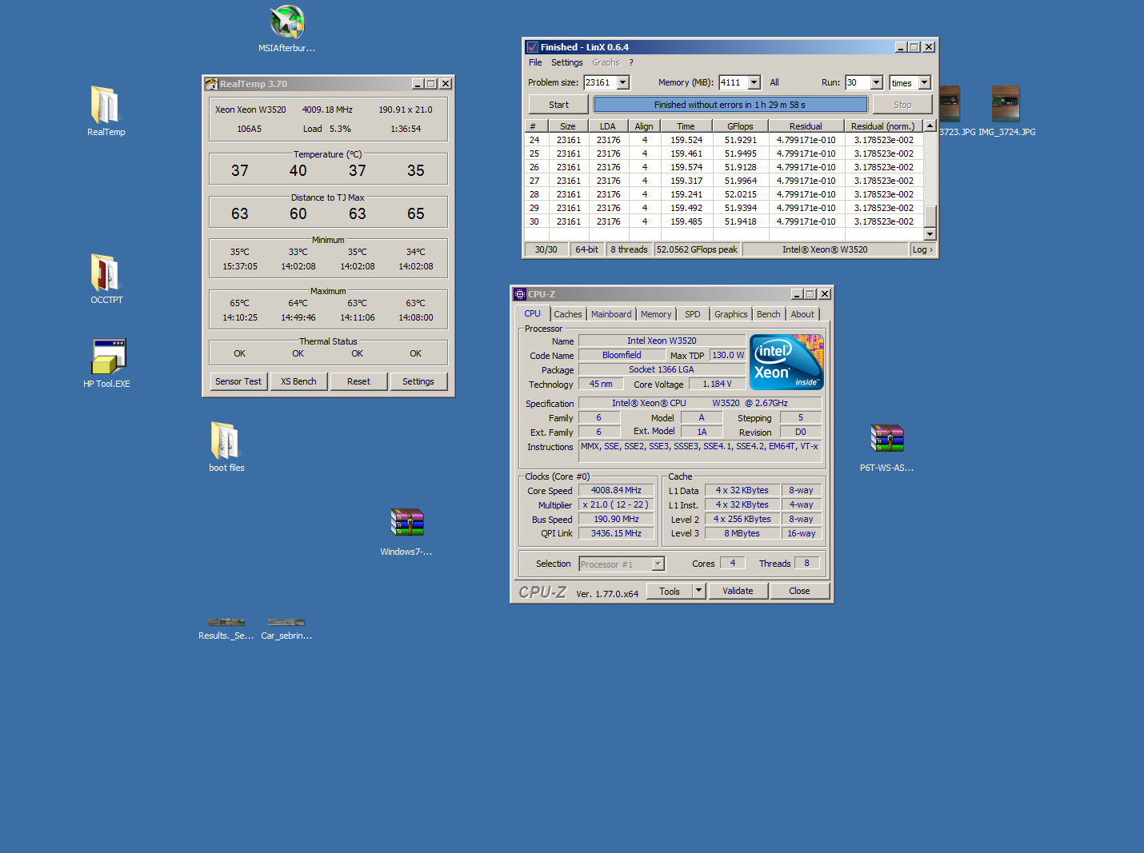Click the LinX finished progress bar
The width and height of the screenshot is (1144, 853).
(x=730, y=105)
